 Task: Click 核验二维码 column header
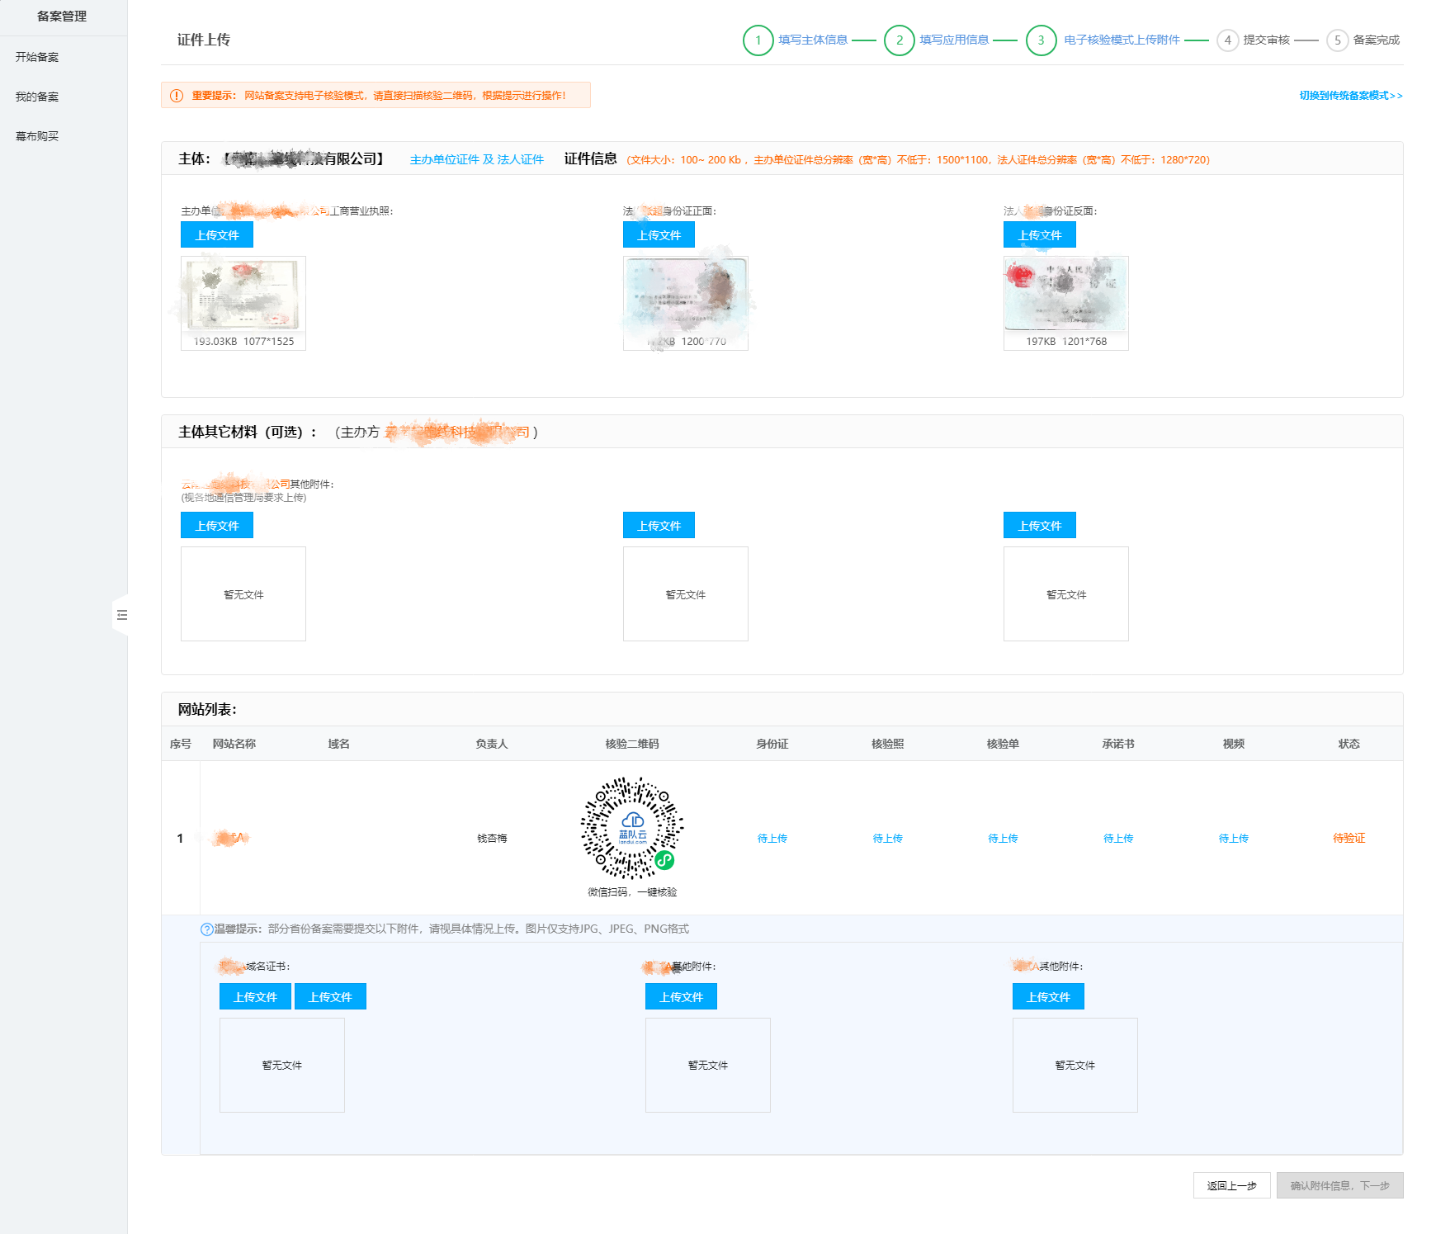[632, 745]
